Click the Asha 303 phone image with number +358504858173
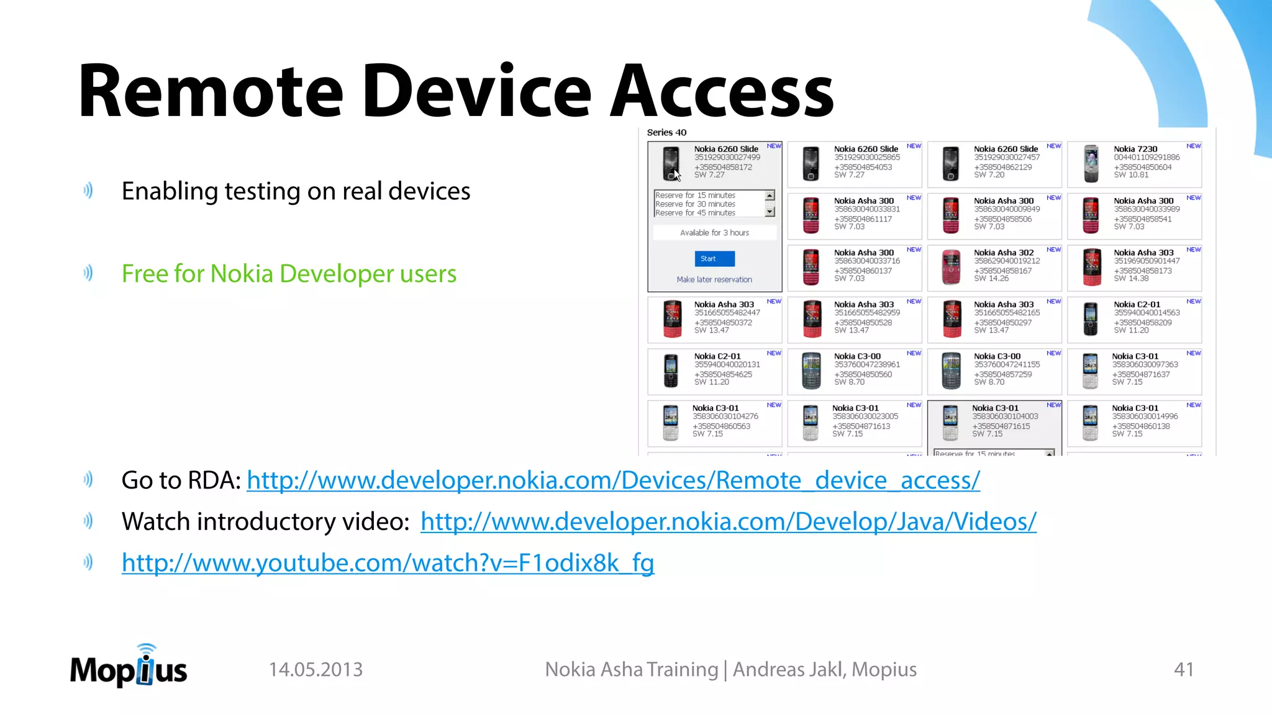This screenshot has width=1272, height=715. coord(1091,268)
